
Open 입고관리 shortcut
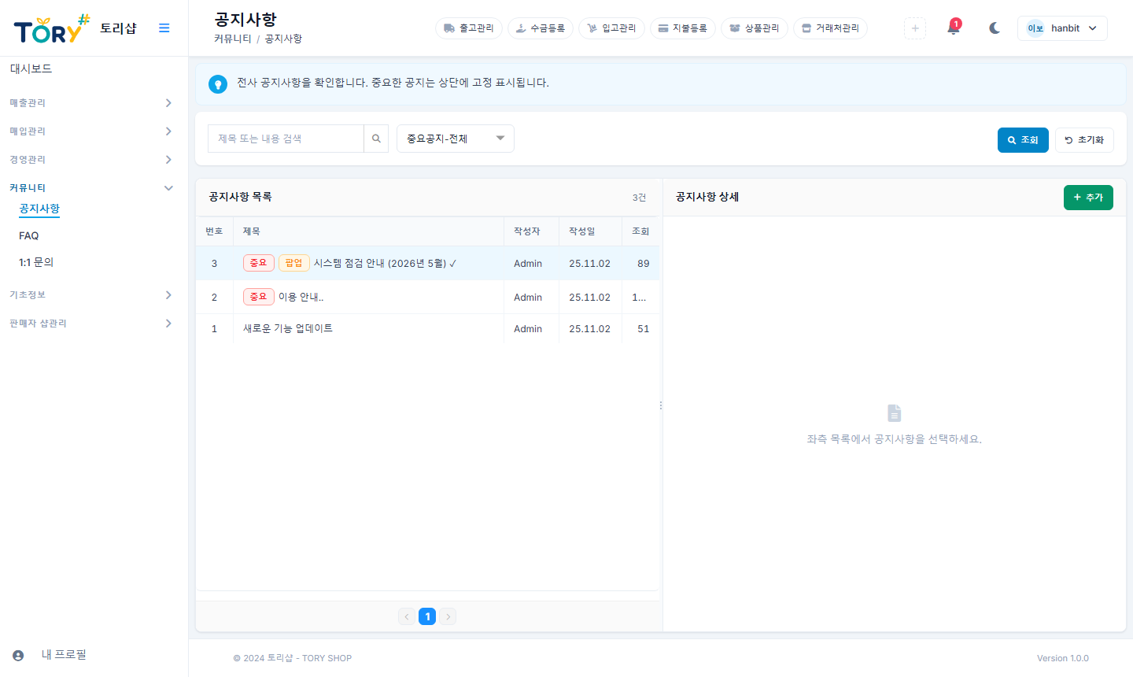611,28
